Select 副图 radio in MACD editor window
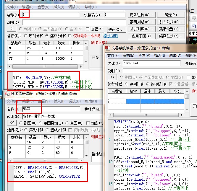The height and width of the screenshot is (191, 197). coord(21,123)
